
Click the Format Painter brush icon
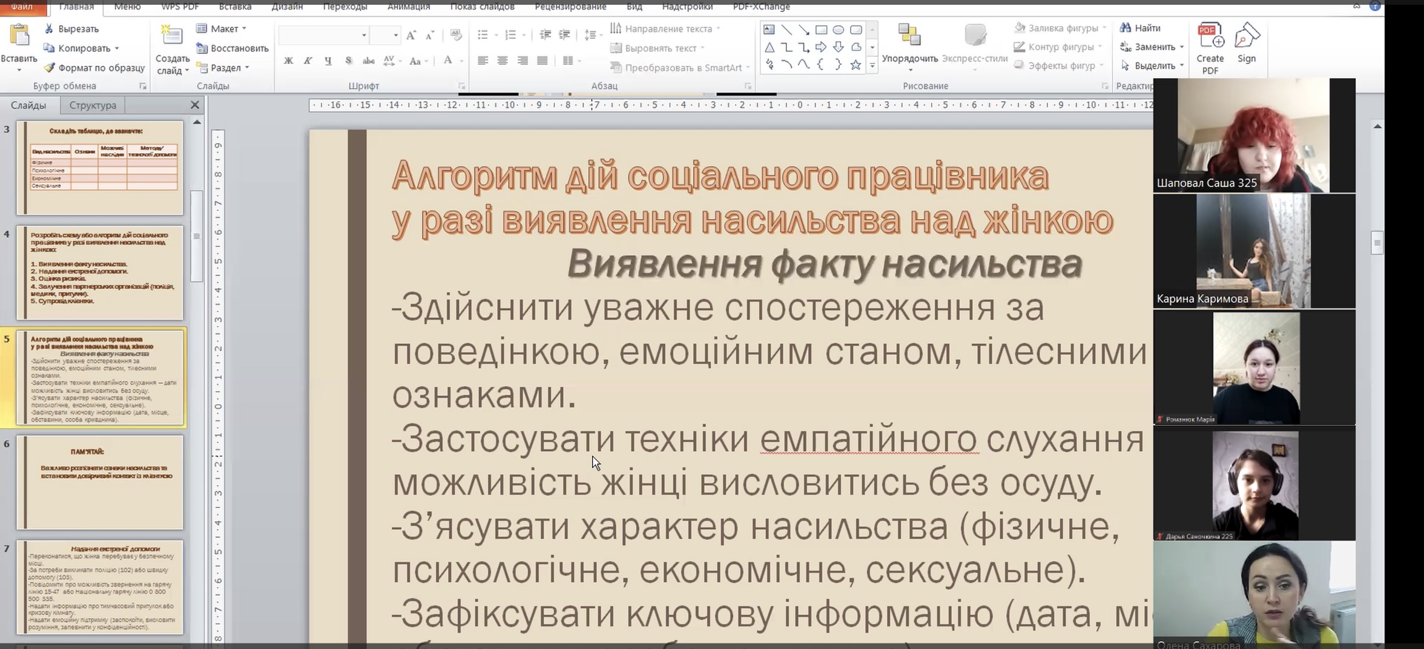(x=50, y=68)
